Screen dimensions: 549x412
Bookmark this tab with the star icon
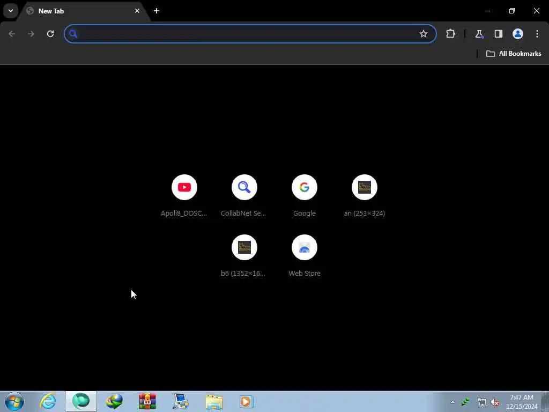pos(424,34)
